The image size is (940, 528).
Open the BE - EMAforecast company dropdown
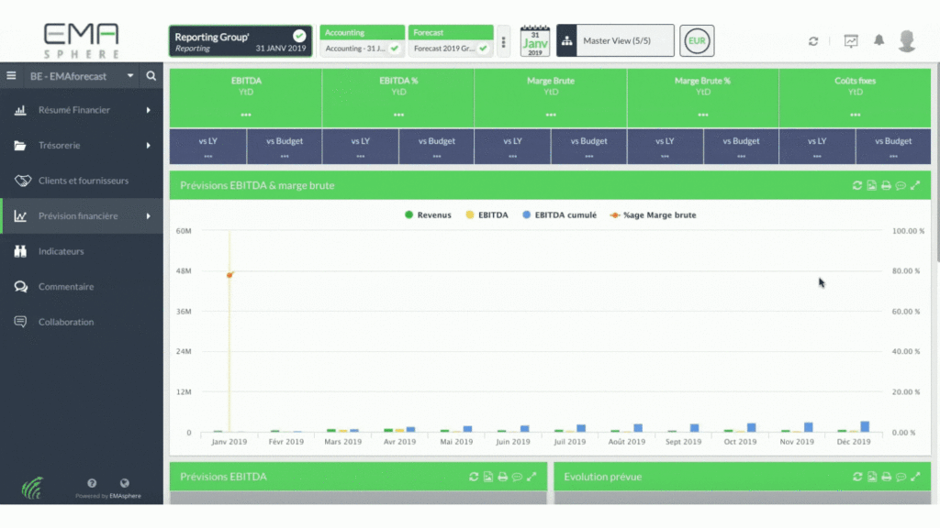coord(82,76)
